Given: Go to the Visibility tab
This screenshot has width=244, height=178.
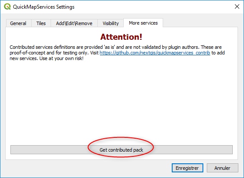Looking at the screenshot, I should coord(111,23).
